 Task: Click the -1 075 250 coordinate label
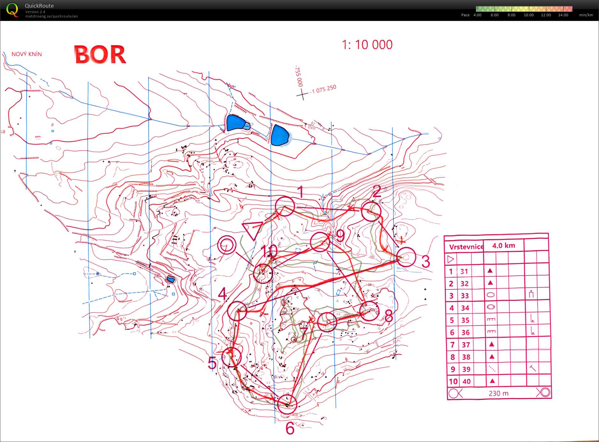click(x=323, y=89)
